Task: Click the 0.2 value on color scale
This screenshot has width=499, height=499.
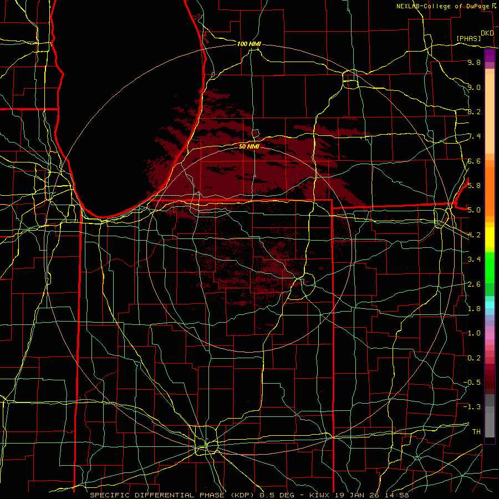Action: pyautogui.click(x=474, y=358)
